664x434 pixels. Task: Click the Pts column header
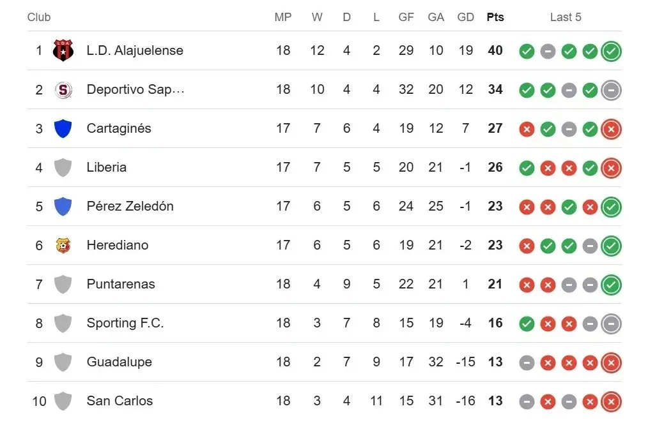click(495, 17)
